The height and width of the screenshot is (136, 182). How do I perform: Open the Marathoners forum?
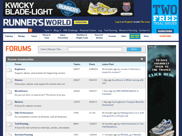(21, 91)
